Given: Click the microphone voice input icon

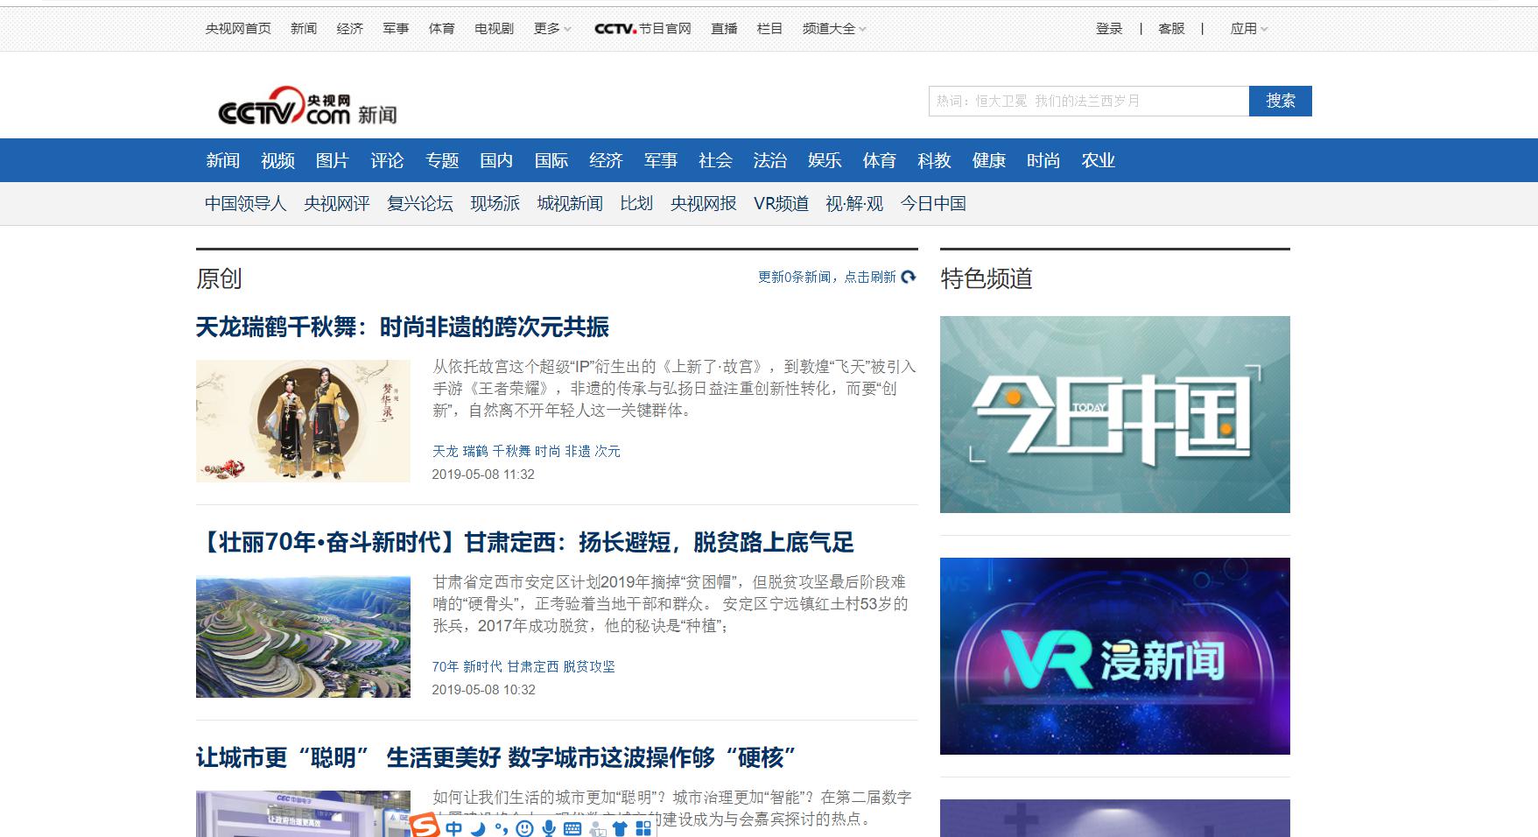Looking at the screenshot, I should (x=549, y=828).
